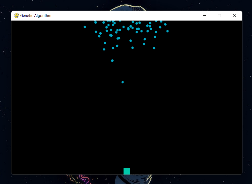Click the Genetic Algorithm window title
Viewport: 252px width, 184px height.
tap(36, 16)
